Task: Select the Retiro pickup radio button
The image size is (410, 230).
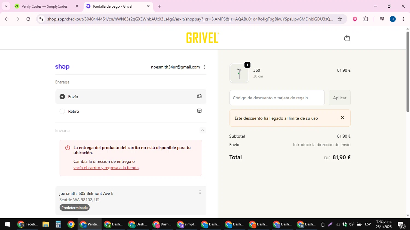Action: click(62, 111)
